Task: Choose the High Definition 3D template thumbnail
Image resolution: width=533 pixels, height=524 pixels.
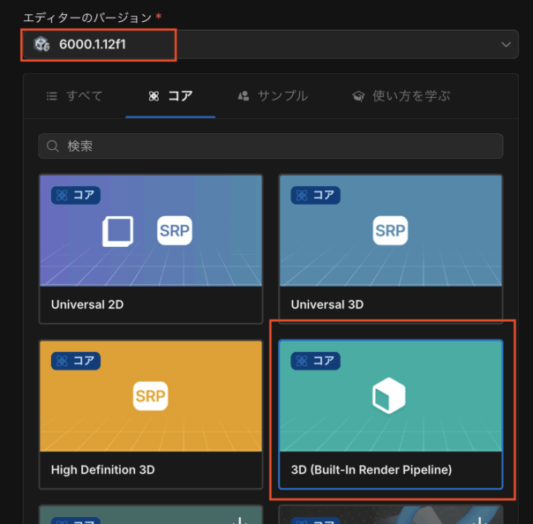Action: (151, 396)
